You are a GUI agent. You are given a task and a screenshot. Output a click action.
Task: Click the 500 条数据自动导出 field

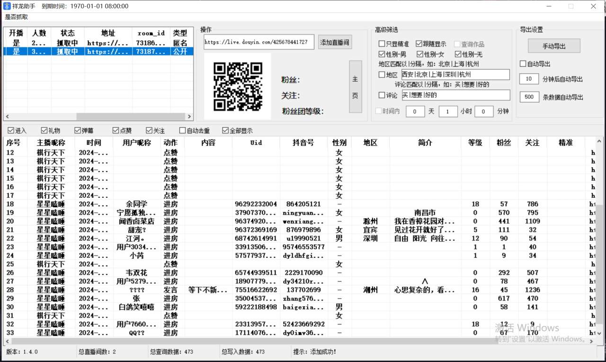pos(529,97)
